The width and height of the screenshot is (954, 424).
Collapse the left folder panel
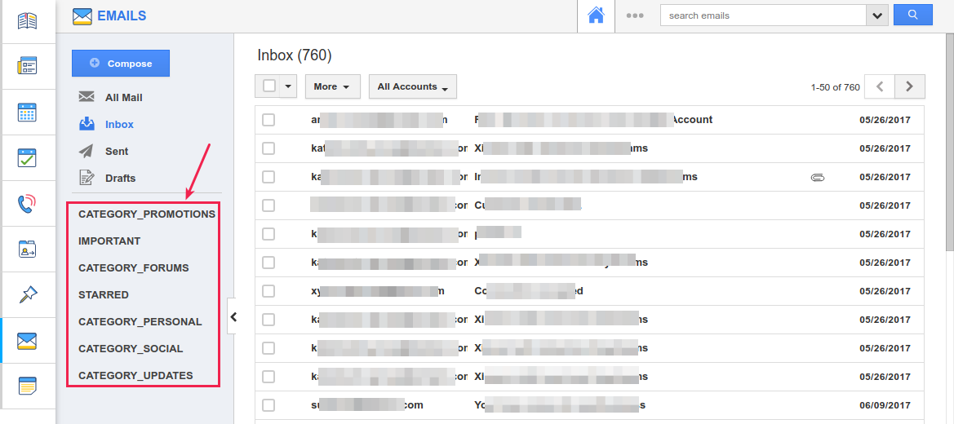(x=232, y=316)
